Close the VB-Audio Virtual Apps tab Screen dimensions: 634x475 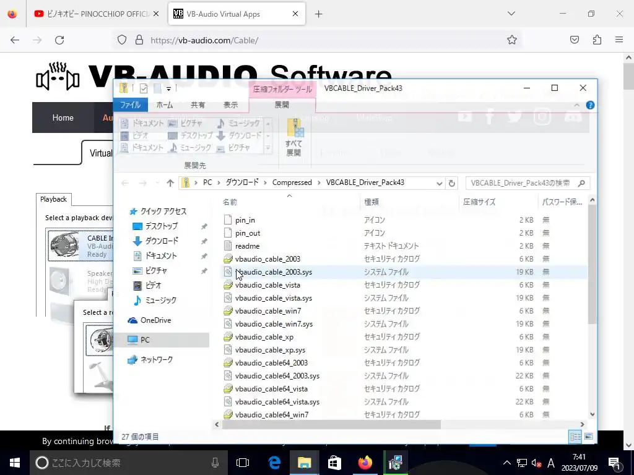click(295, 14)
